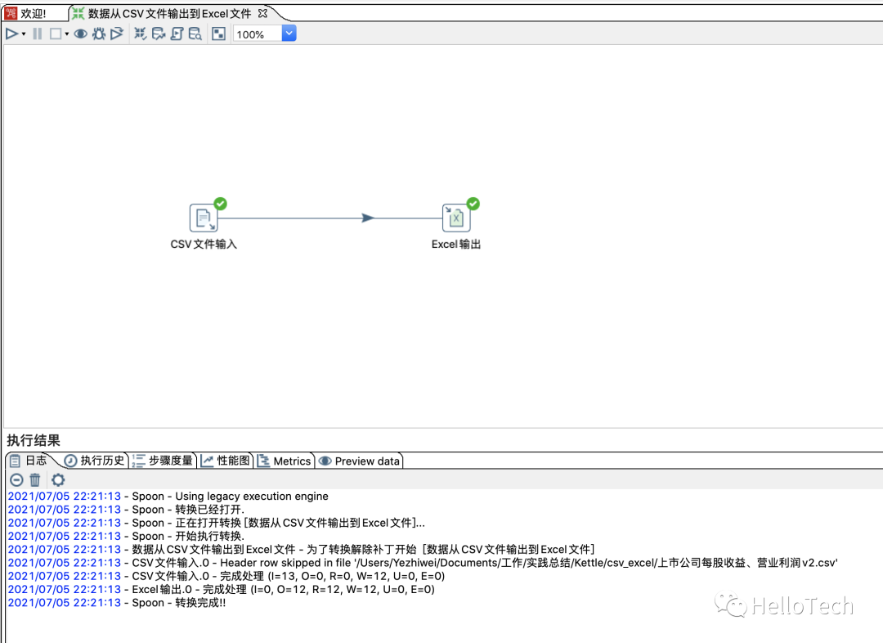Open log settings gear icon

tap(58, 480)
